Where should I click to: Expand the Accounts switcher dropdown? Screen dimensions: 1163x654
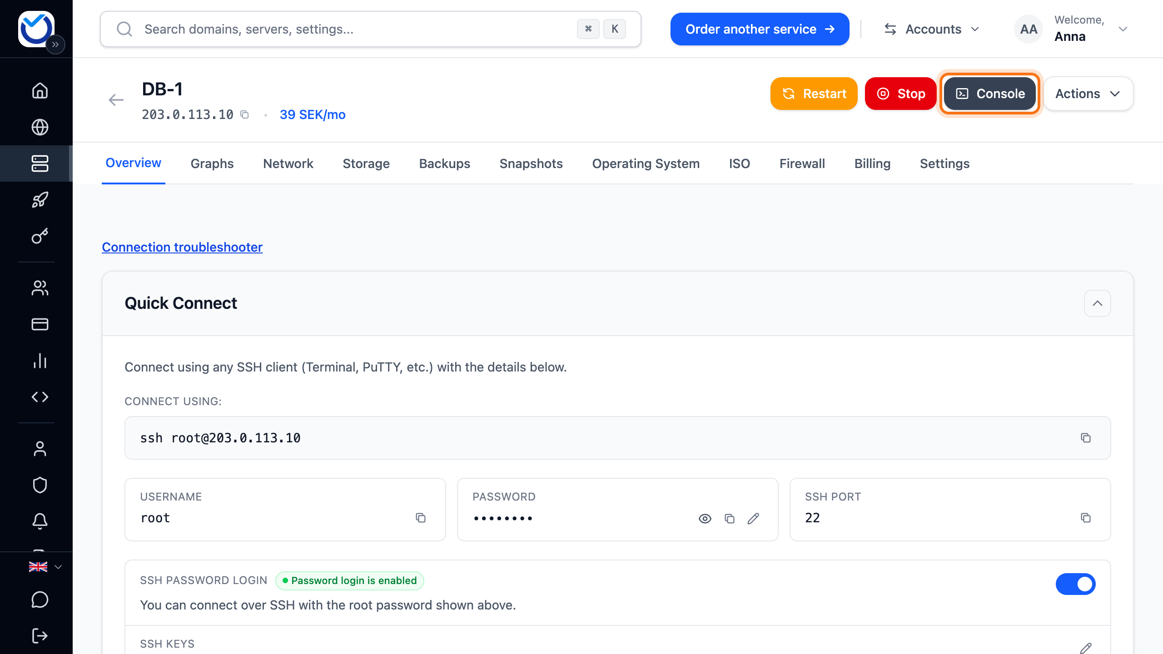[x=931, y=29]
